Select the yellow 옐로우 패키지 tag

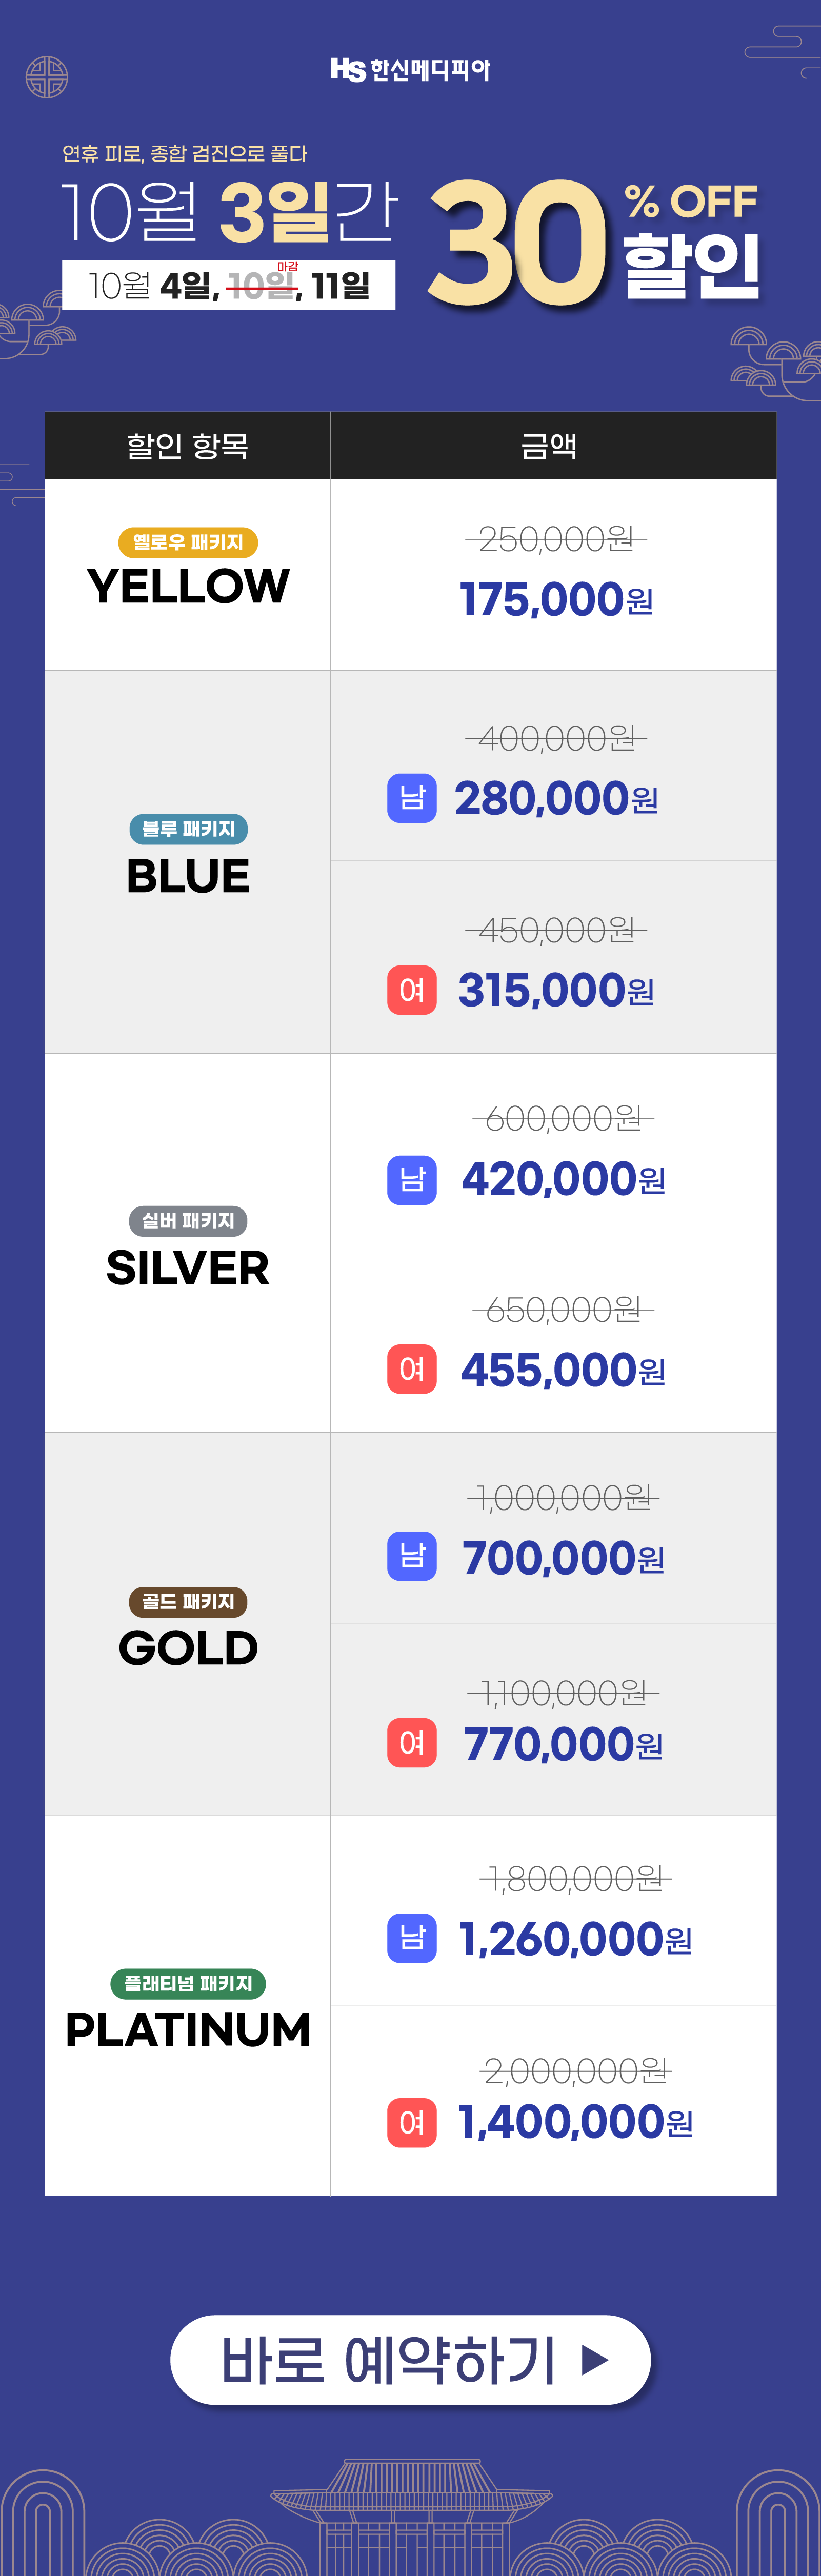[x=188, y=542]
